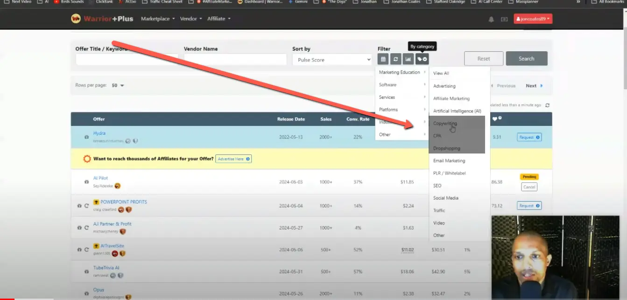Click the Reset button
The height and width of the screenshot is (300, 627).
483,58
